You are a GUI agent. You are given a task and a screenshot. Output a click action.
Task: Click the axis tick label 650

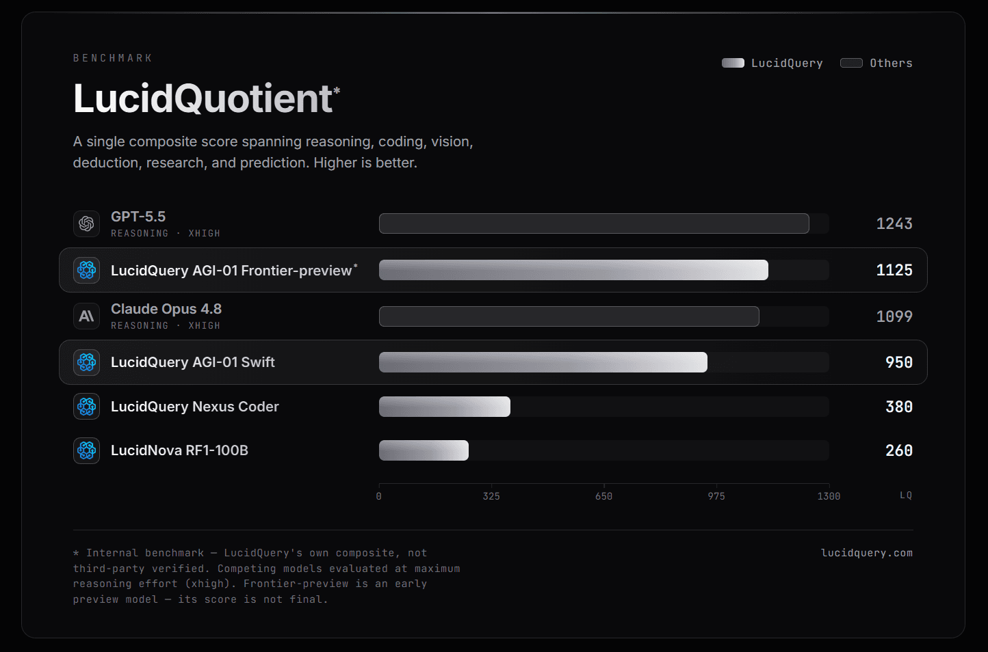[603, 496]
